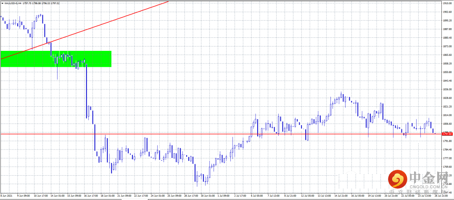Click the 2 Jul 17:00 time label
454x200 pixels.
241,196
